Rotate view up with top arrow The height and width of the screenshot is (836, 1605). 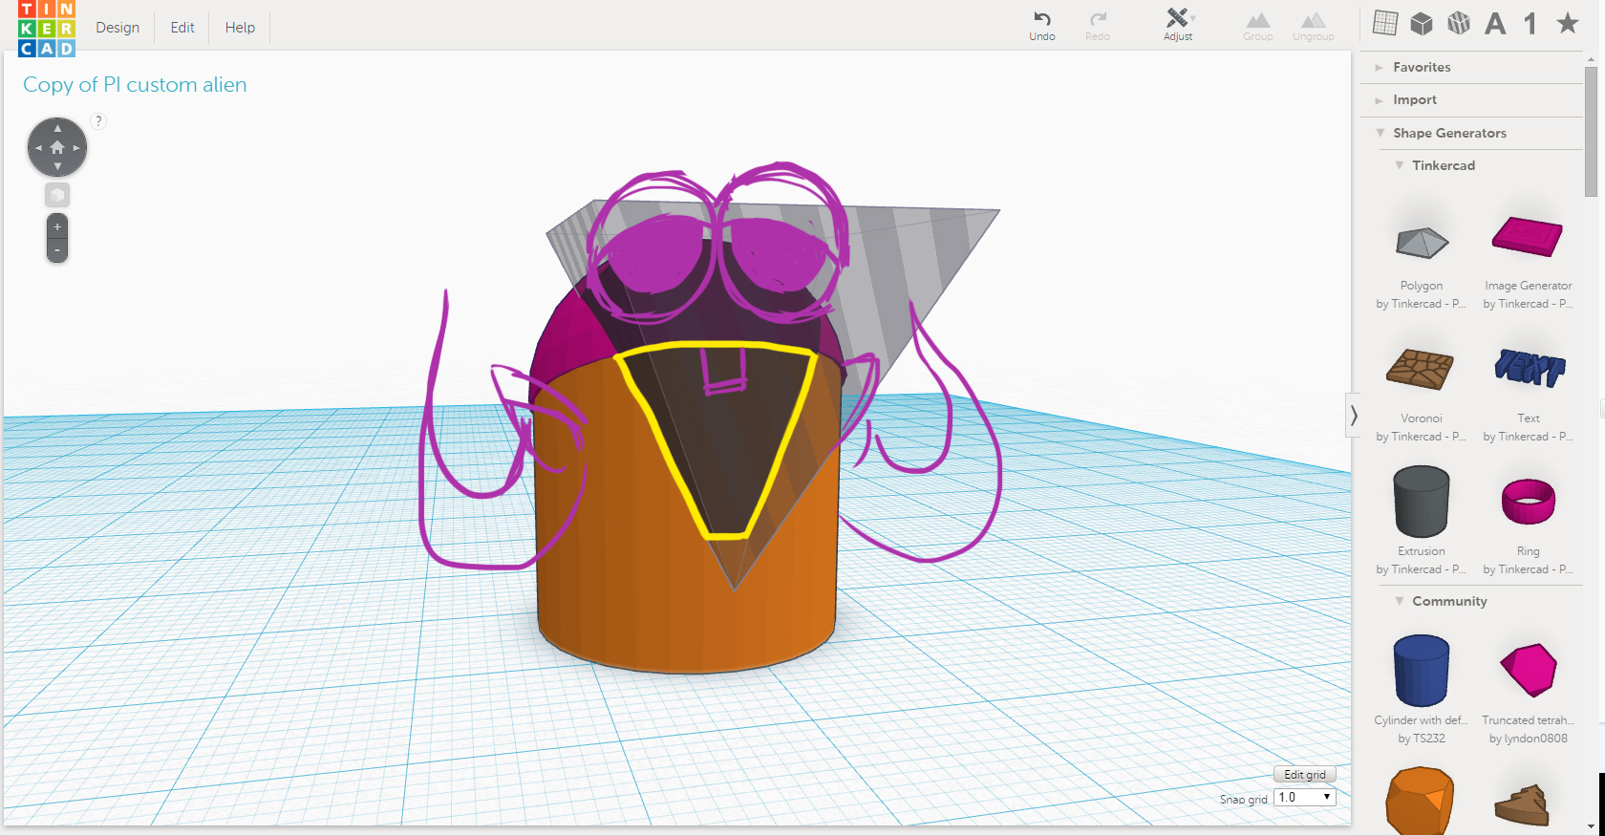click(57, 128)
